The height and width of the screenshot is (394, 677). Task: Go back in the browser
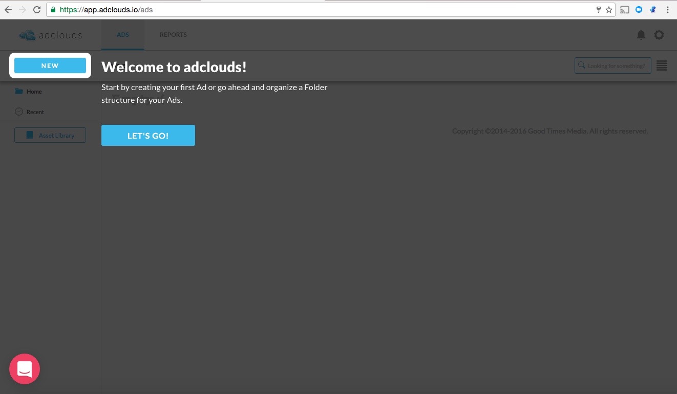(8, 10)
